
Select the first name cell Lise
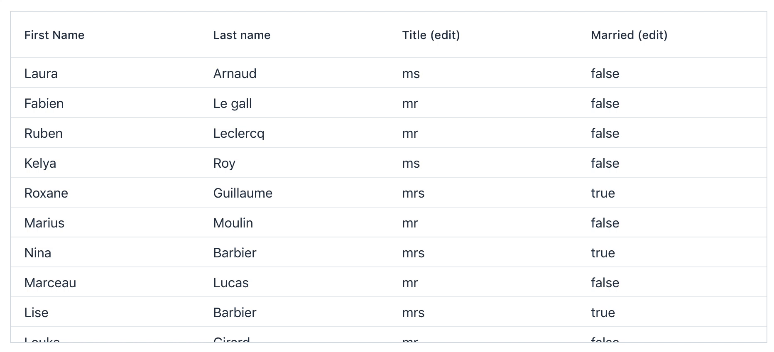pos(37,313)
